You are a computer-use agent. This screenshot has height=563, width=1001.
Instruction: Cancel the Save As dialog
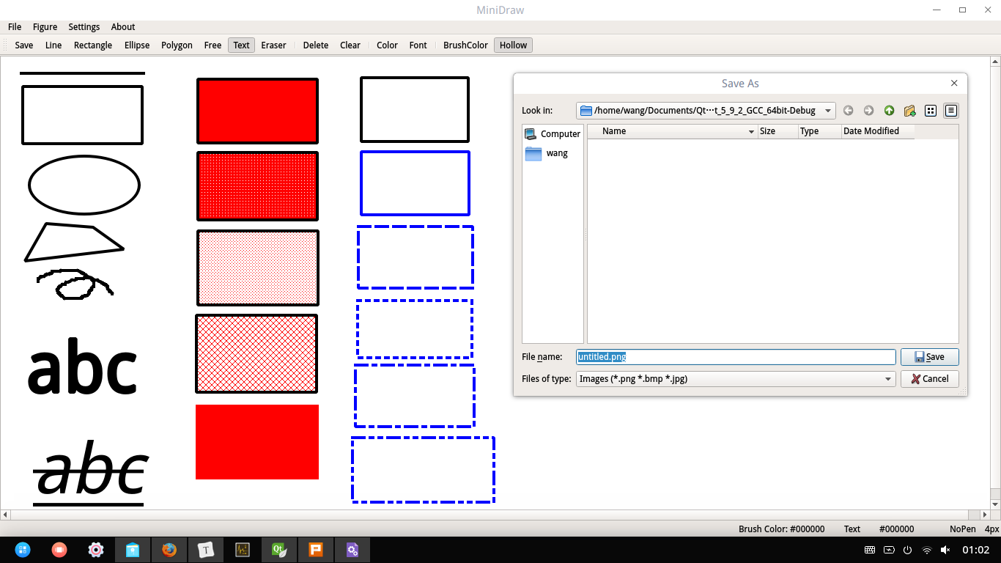[929, 378]
